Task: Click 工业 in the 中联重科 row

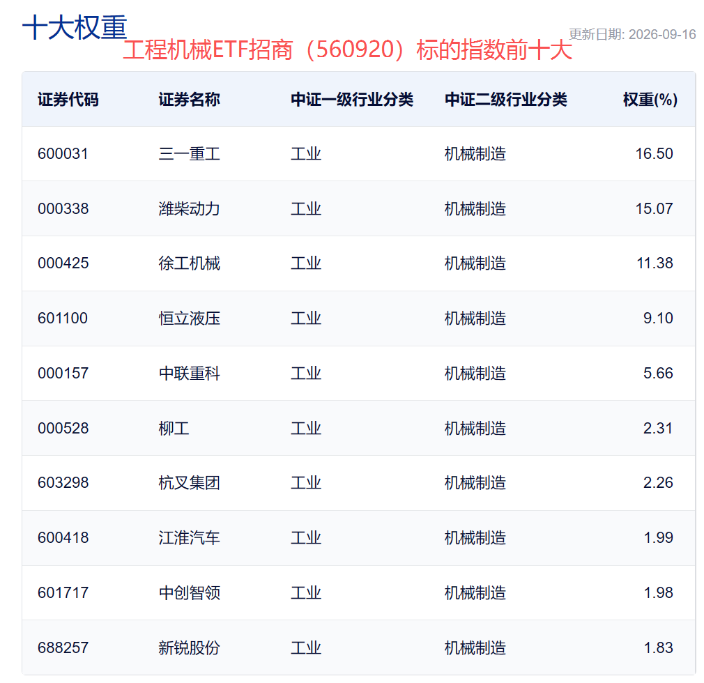Action: [x=306, y=373]
